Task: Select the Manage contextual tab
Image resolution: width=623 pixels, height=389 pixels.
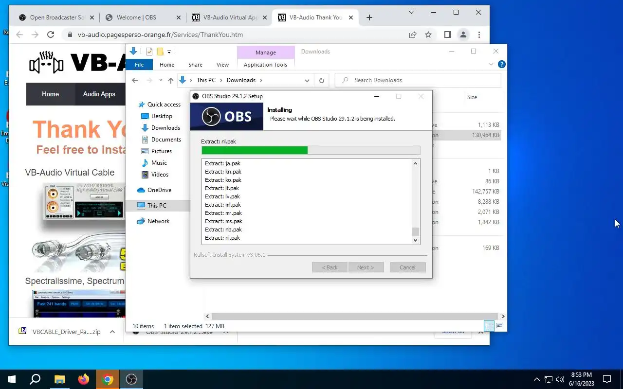Action: click(x=266, y=53)
